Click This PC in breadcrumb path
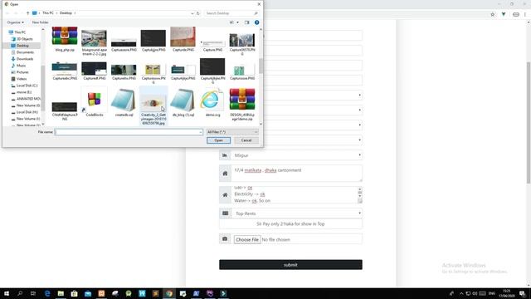The width and height of the screenshot is (531, 299). coord(48,13)
